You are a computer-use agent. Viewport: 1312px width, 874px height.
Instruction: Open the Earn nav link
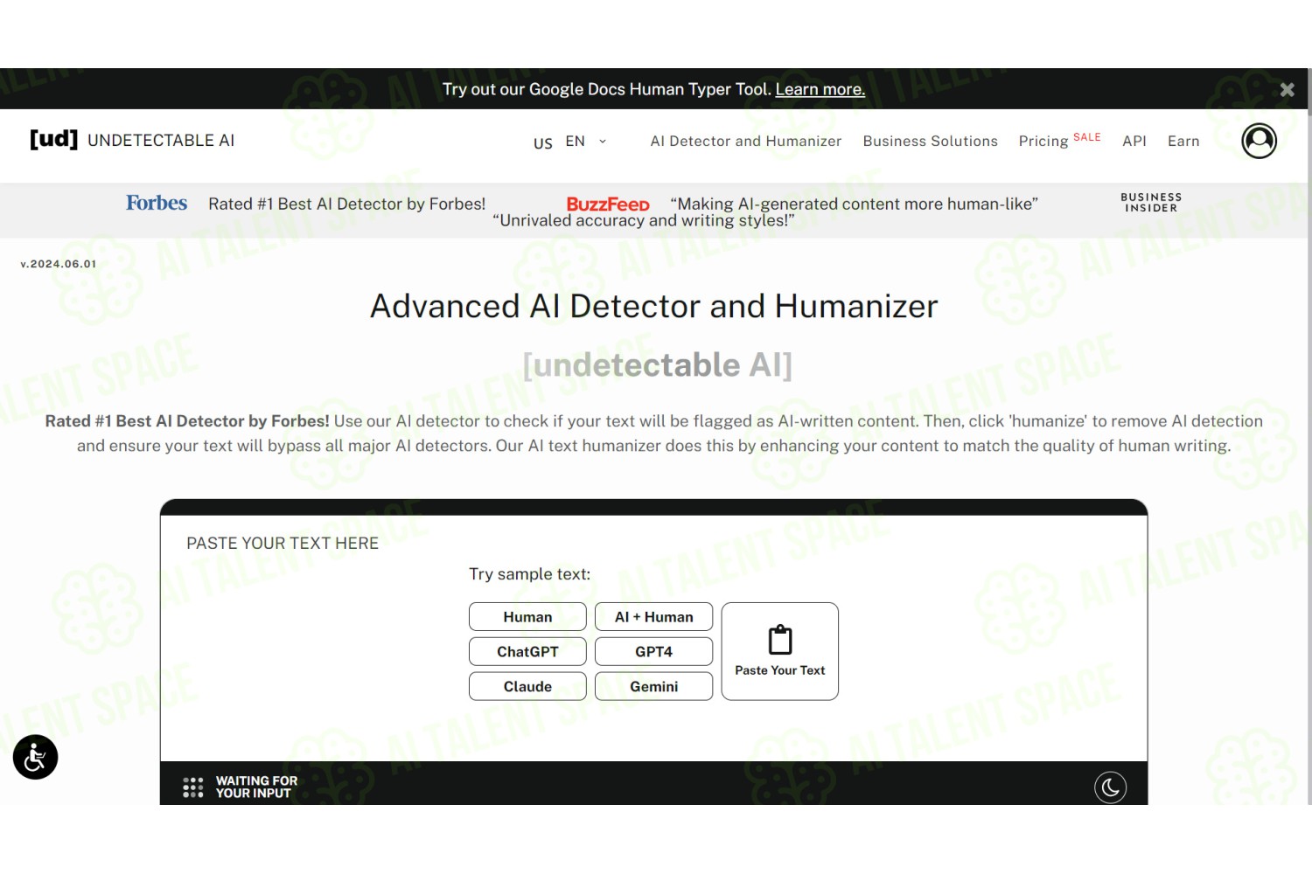tap(1183, 142)
